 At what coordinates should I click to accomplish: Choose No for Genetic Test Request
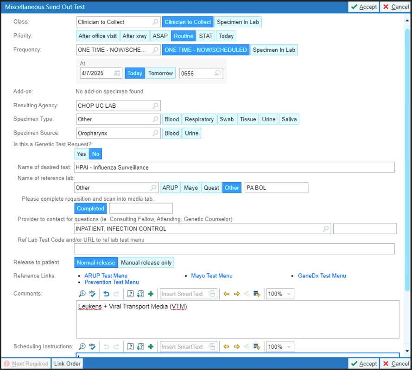(x=95, y=154)
